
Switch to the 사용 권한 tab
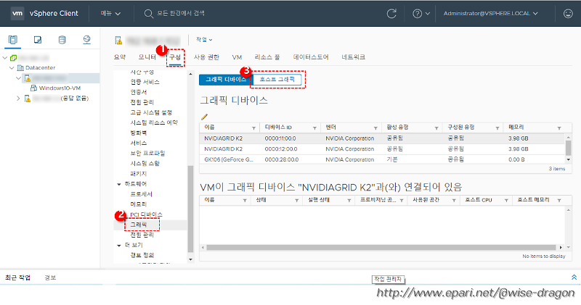tap(206, 57)
